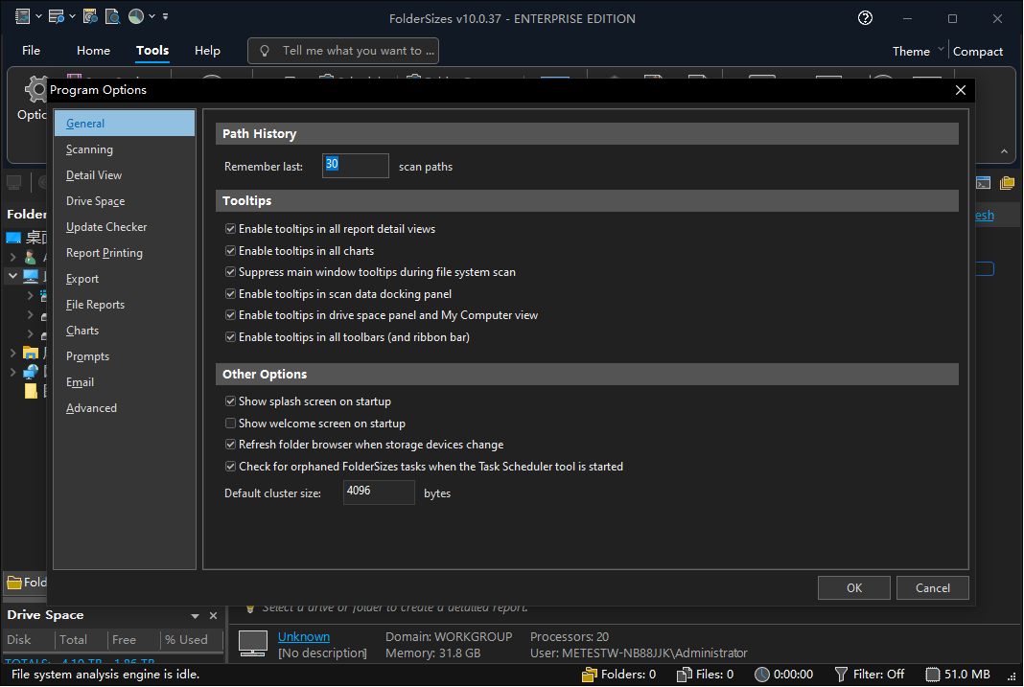Screen dimensions: 1024x687
Task: Open the Home ribbon tab
Action: click(x=93, y=51)
